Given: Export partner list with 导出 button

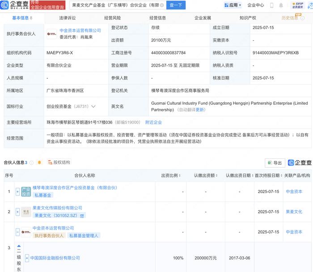Looking at the screenshot, I should 275,163.
